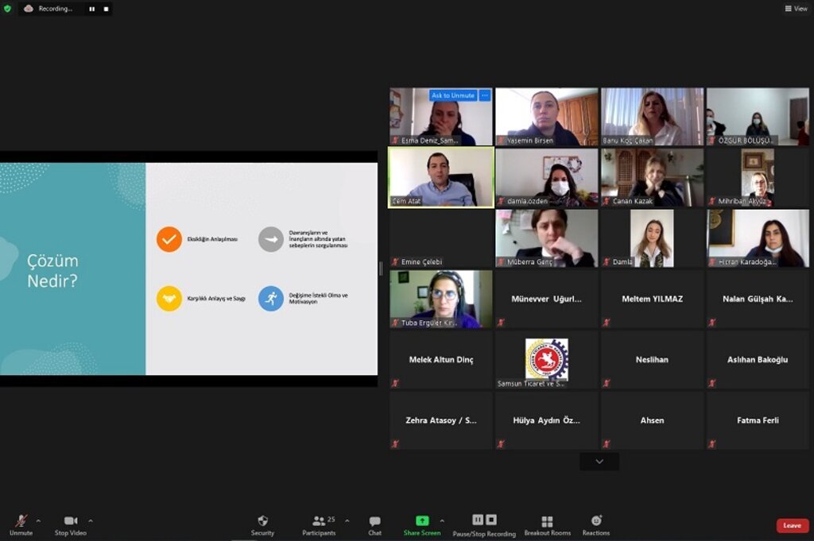Select the Samsun Ticaret logo participant tile
The width and height of the screenshot is (814, 541).
pyautogui.click(x=546, y=360)
